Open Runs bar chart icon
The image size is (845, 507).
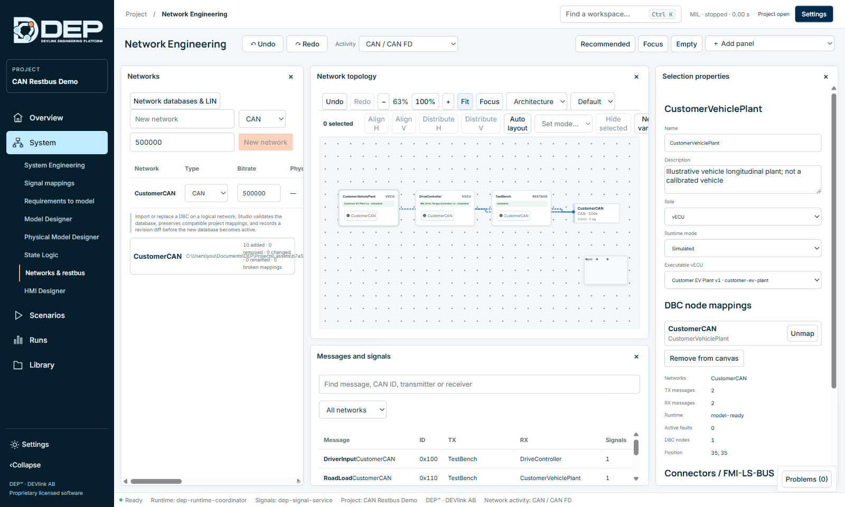click(18, 340)
